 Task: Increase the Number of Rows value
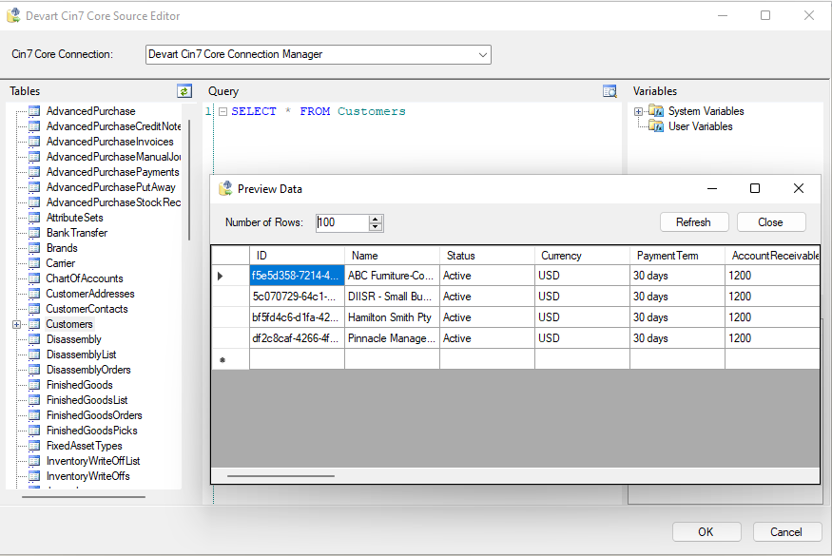[x=376, y=219]
